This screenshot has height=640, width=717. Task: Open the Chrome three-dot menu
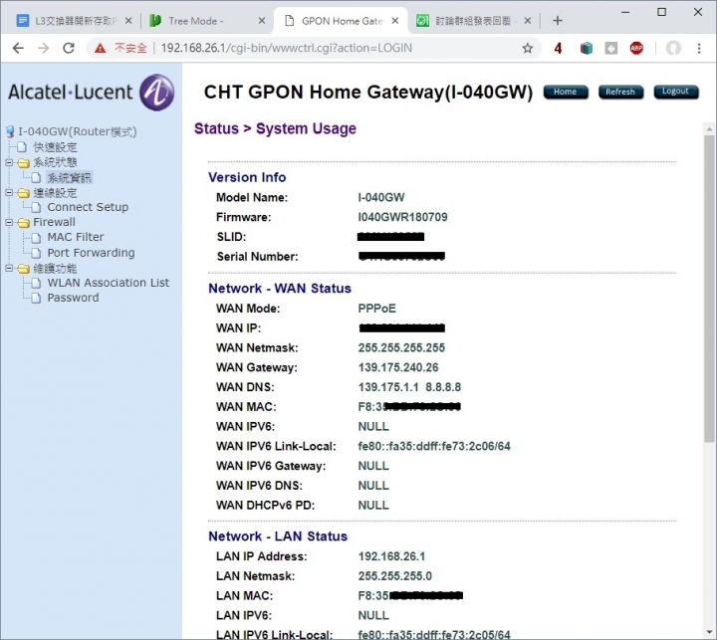(699, 48)
